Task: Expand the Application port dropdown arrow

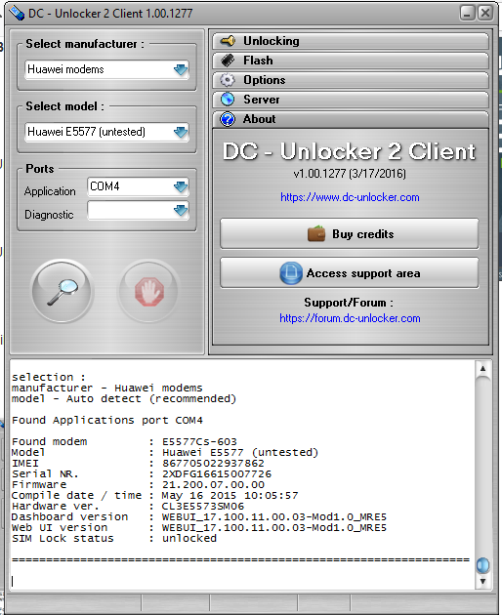Action: pyautogui.click(x=181, y=186)
